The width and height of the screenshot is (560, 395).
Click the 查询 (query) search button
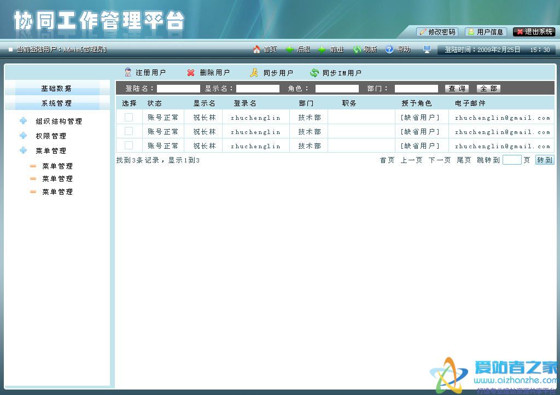[456, 88]
